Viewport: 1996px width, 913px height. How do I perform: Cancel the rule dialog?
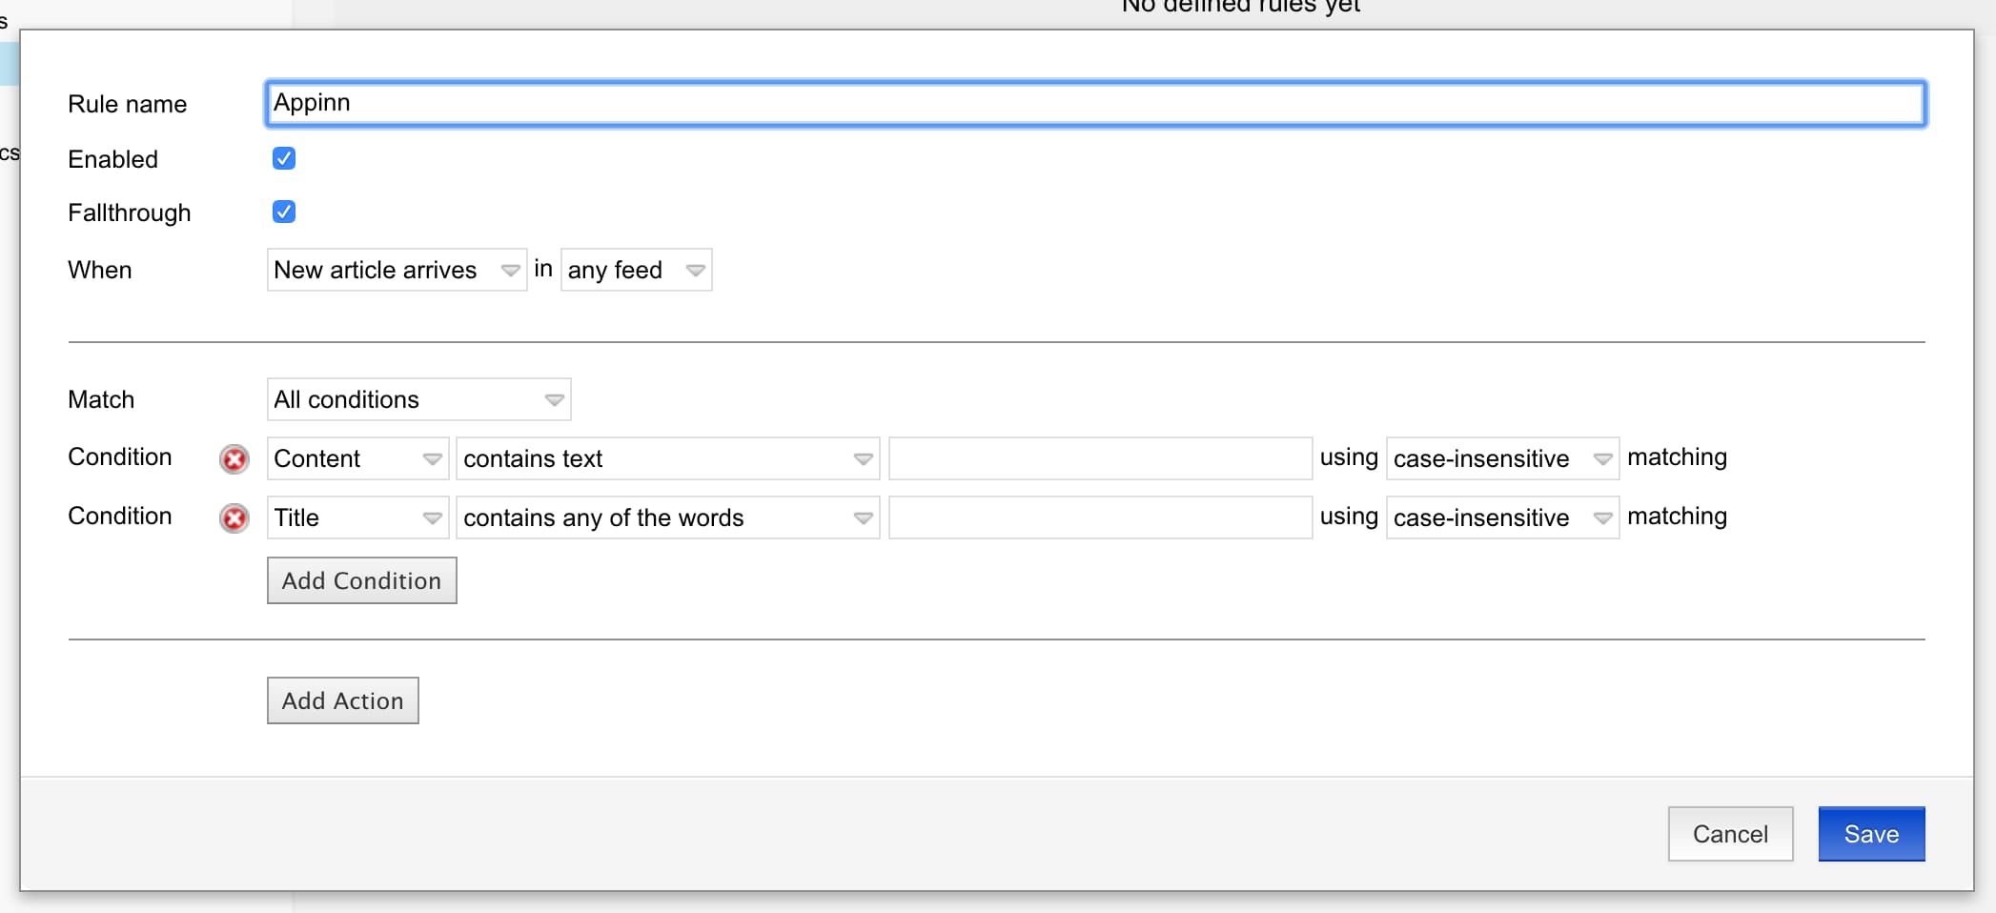coord(1730,834)
